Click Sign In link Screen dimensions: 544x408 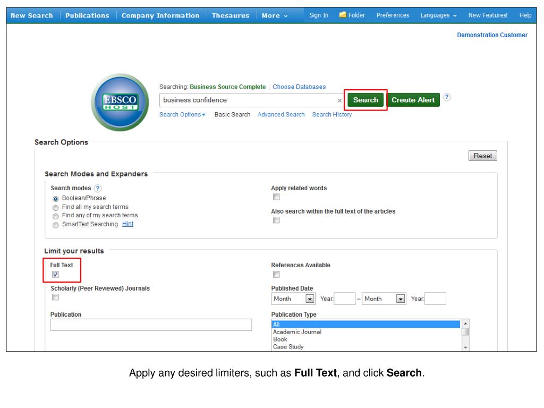point(319,15)
